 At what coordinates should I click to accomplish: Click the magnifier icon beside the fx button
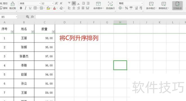(x=28, y=17)
